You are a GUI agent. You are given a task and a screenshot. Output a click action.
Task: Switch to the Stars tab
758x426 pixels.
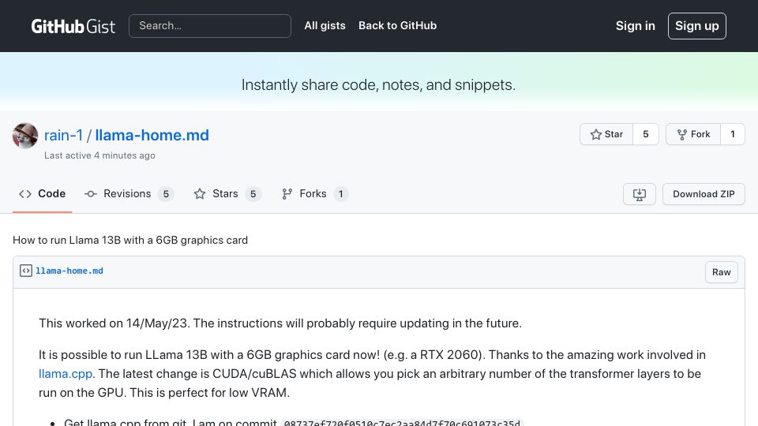pyautogui.click(x=227, y=194)
